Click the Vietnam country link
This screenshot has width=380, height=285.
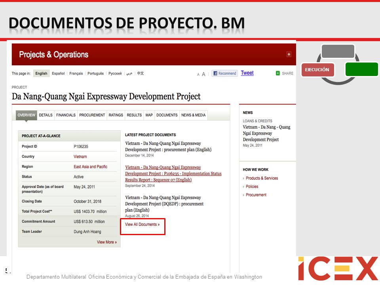80,157
